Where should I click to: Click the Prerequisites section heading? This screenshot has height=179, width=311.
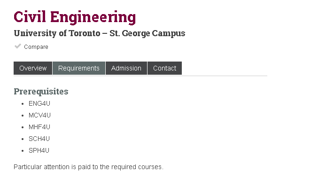click(x=41, y=92)
